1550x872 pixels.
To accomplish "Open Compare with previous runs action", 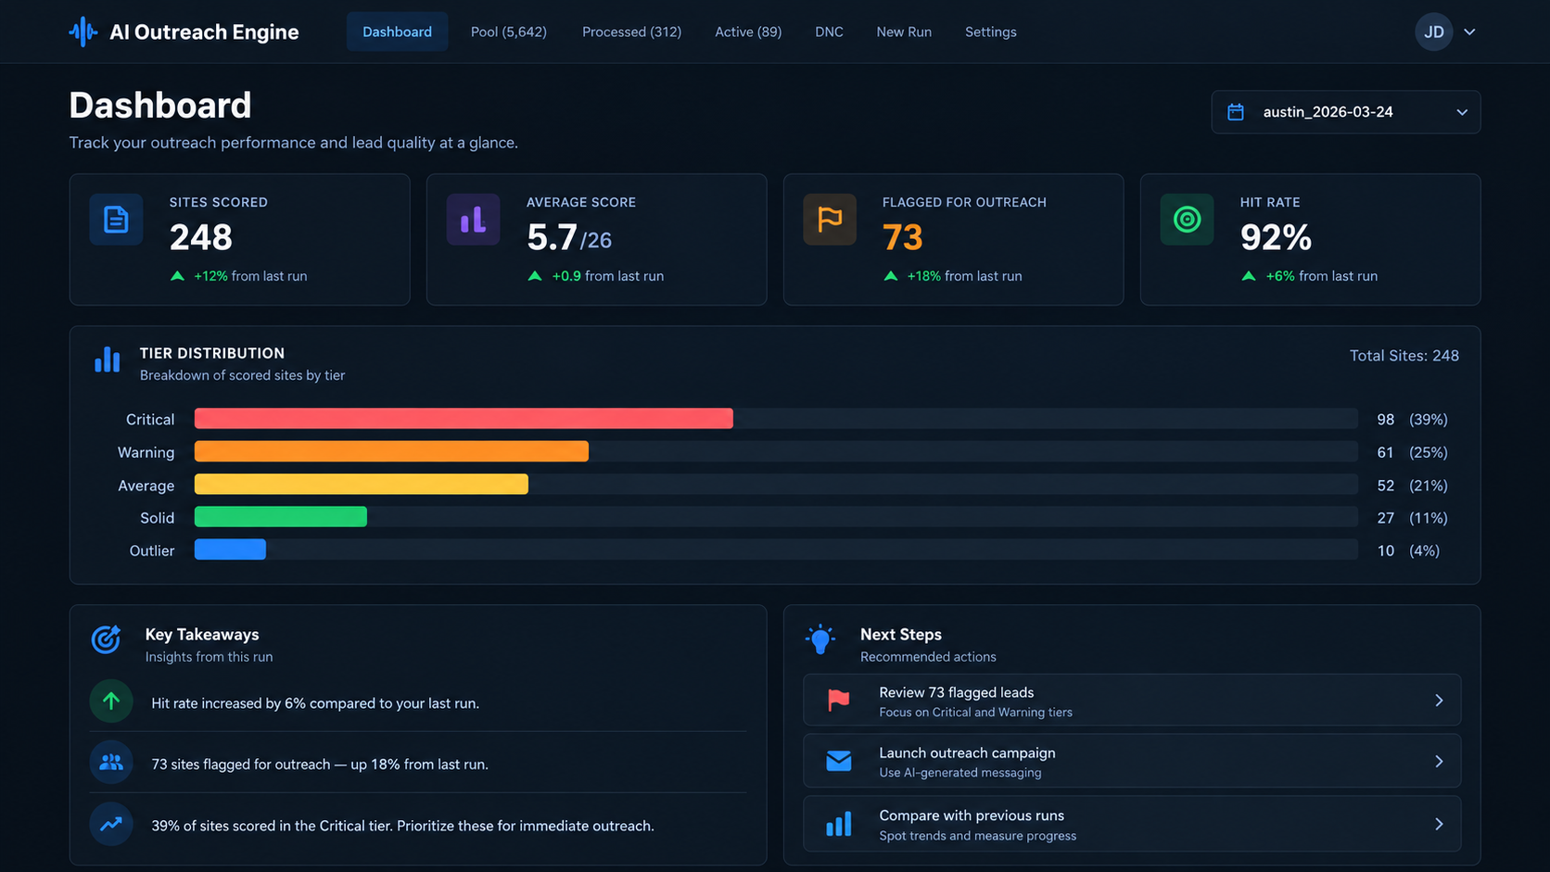I will coord(1132,824).
